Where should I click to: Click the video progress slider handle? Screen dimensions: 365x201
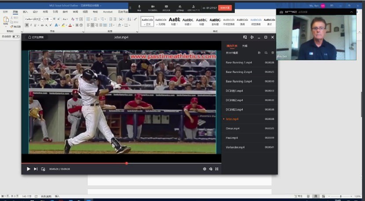(x=126, y=163)
